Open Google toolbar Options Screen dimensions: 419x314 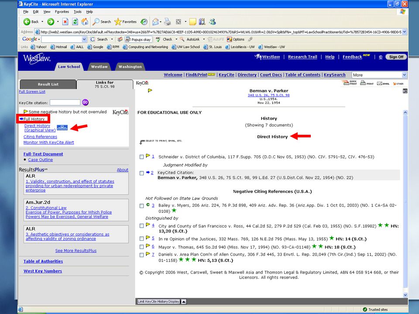click(x=235, y=40)
